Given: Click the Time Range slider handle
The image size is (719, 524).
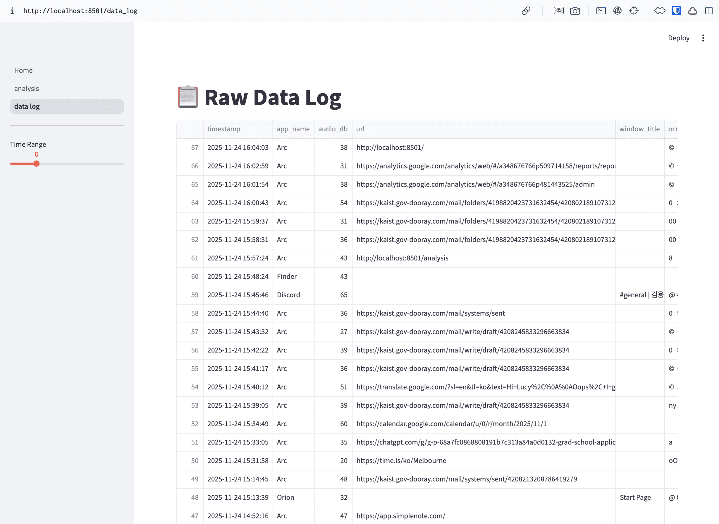Looking at the screenshot, I should (x=37, y=164).
